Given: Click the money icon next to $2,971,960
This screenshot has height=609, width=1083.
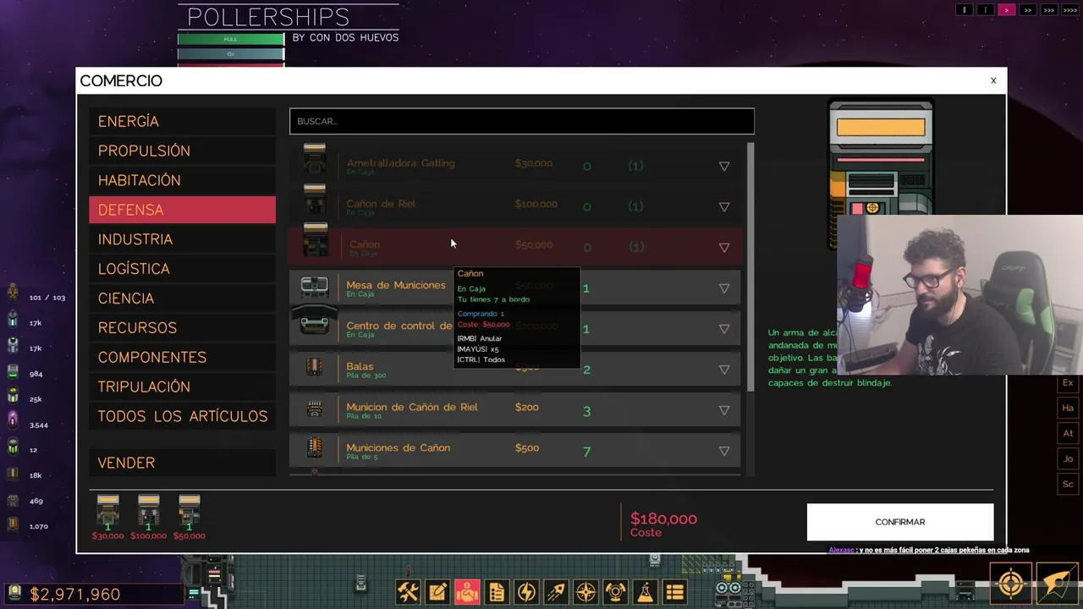Looking at the screenshot, I should coord(14,592).
